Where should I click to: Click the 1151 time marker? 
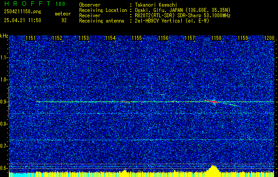30,38
